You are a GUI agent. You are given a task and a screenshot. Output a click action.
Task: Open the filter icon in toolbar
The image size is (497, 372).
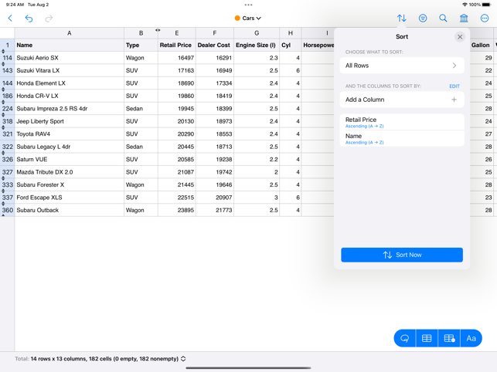pos(422,18)
